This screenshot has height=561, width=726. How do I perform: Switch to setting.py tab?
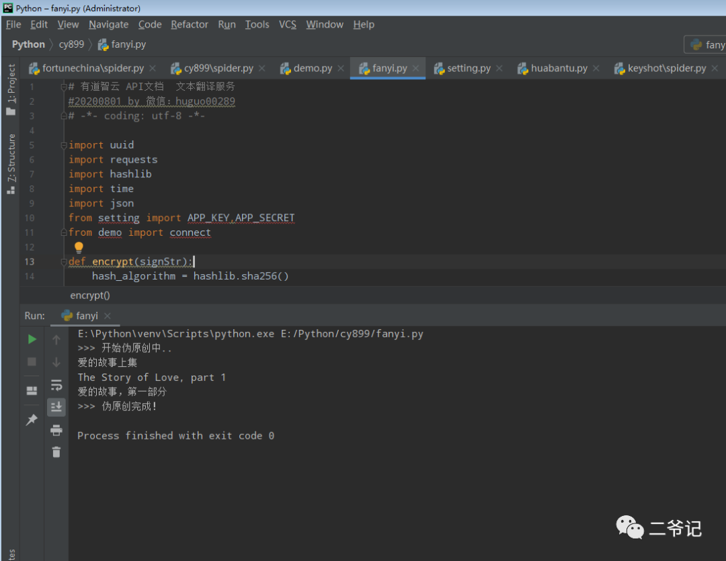point(468,68)
